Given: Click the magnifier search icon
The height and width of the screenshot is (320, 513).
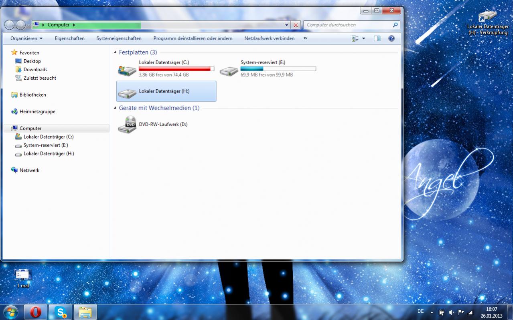Looking at the screenshot, I should coord(395,25).
